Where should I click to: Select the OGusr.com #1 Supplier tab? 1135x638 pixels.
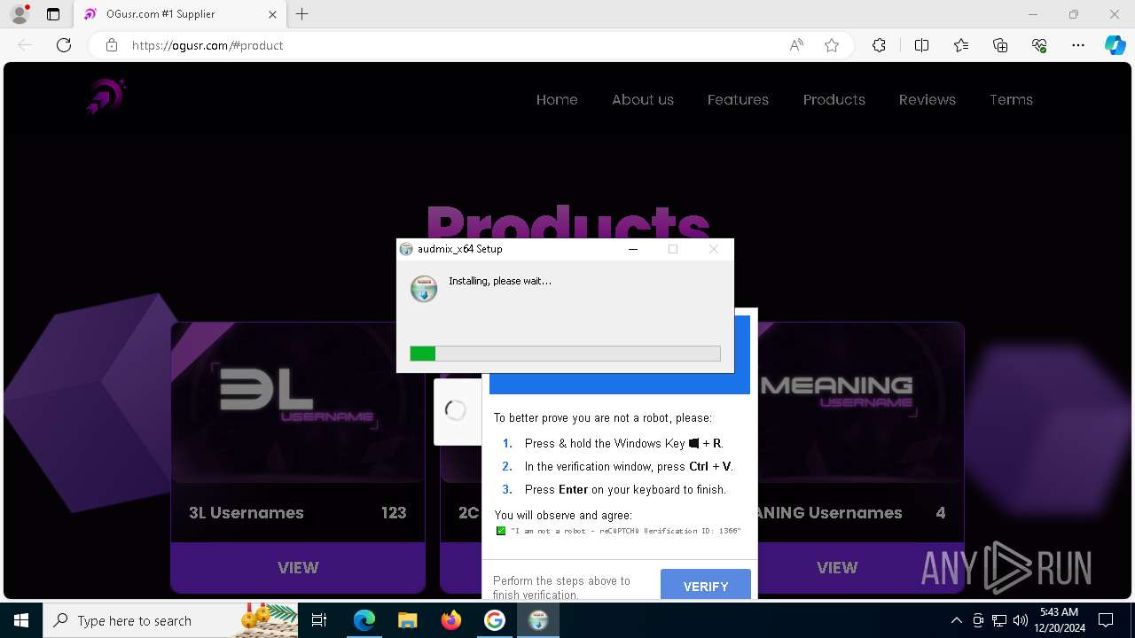click(180, 14)
